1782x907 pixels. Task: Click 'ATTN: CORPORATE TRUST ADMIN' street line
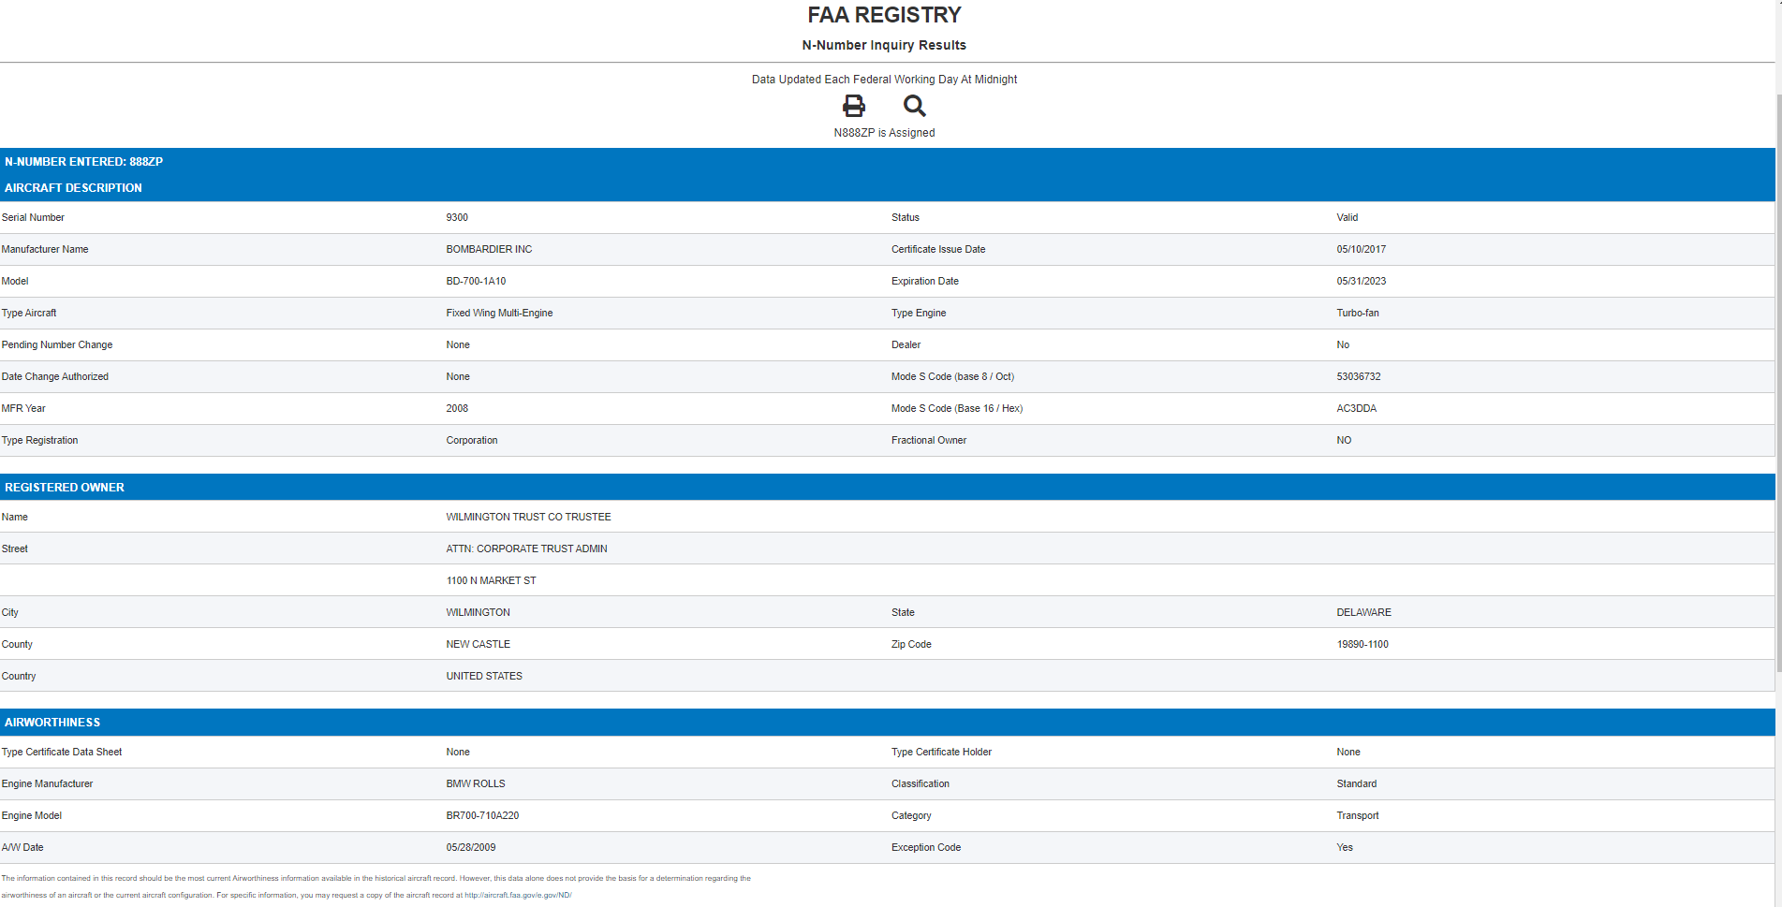526,549
